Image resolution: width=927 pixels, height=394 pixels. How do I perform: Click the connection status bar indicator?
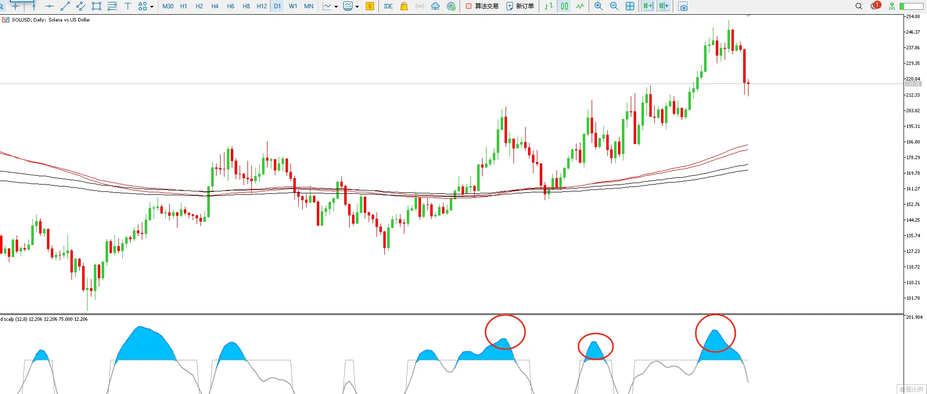911,6
